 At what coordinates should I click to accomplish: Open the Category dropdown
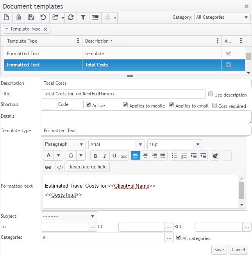[222, 17]
